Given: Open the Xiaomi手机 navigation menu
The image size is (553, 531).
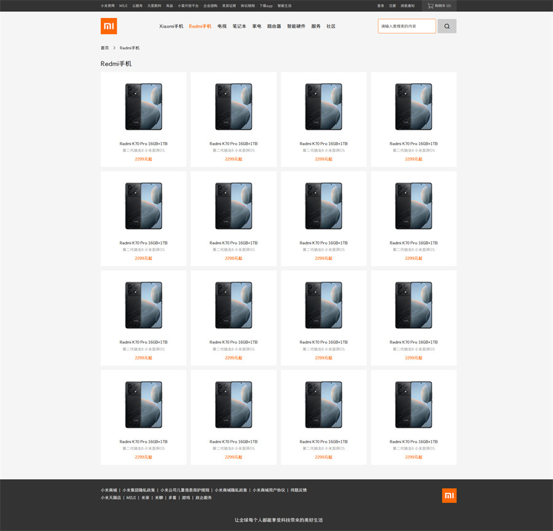Looking at the screenshot, I should (171, 26).
